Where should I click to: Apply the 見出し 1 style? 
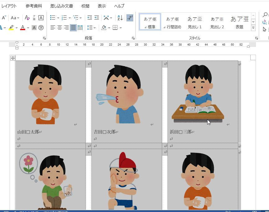195,22
